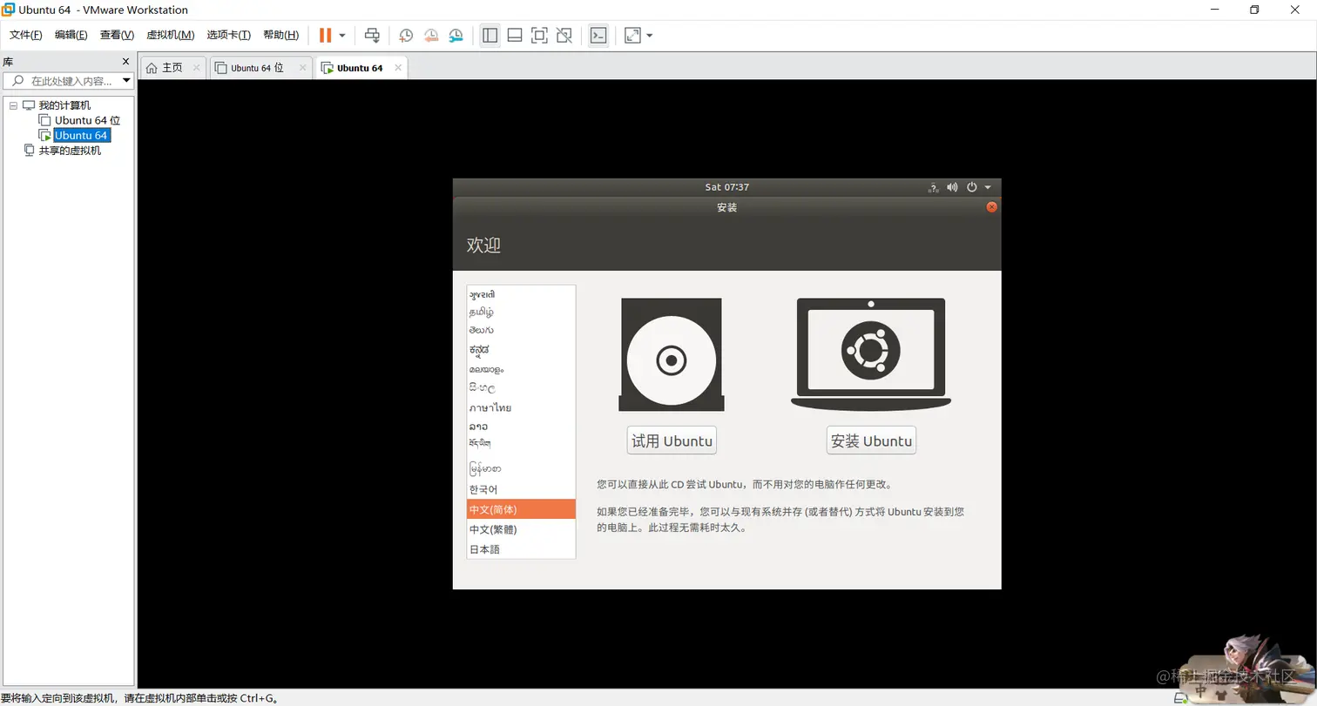Click the Ubuntu volume speaker icon
Image resolution: width=1317 pixels, height=706 pixels.
click(952, 187)
